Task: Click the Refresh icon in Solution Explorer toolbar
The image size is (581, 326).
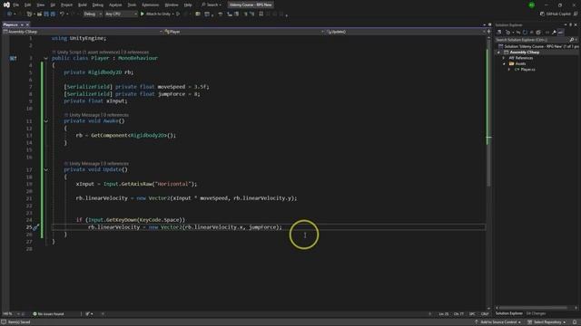Action: 525,33
